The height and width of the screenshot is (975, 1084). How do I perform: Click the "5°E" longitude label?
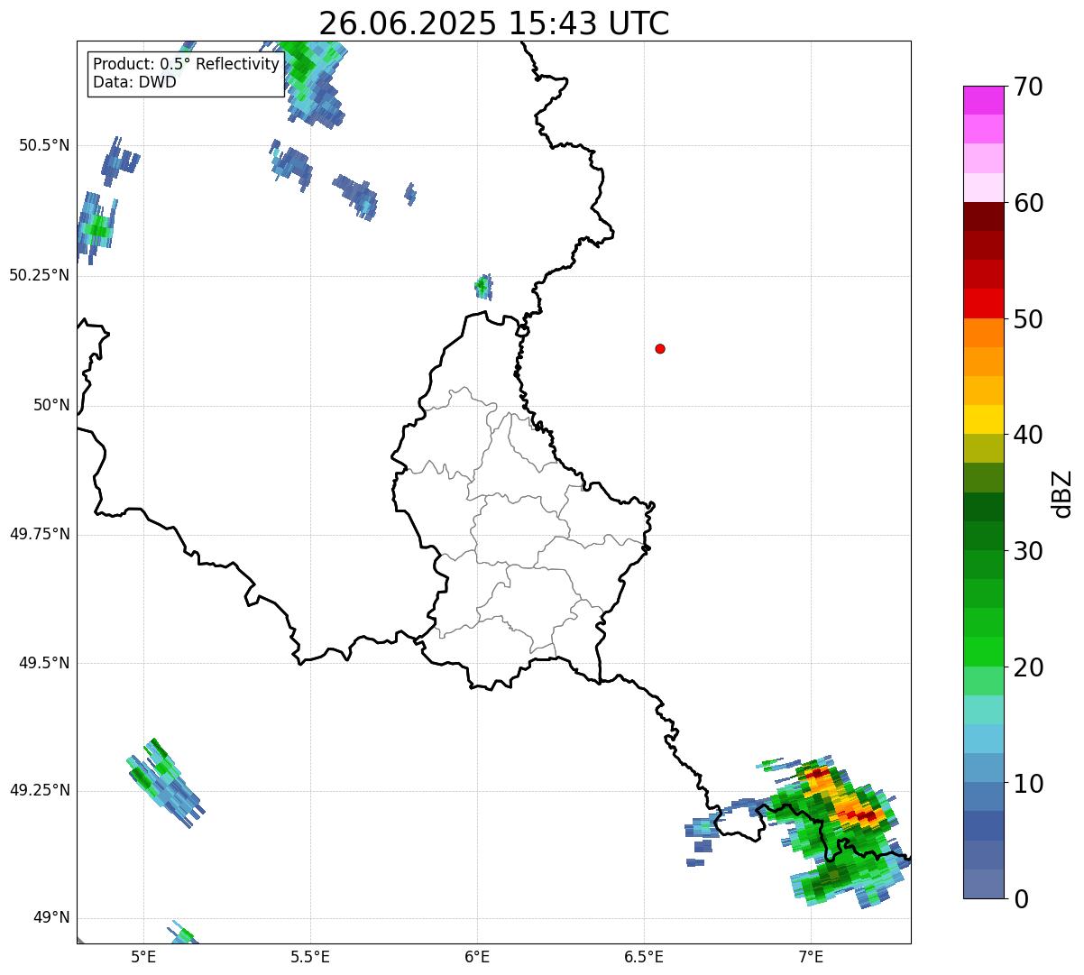[x=143, y=956]
